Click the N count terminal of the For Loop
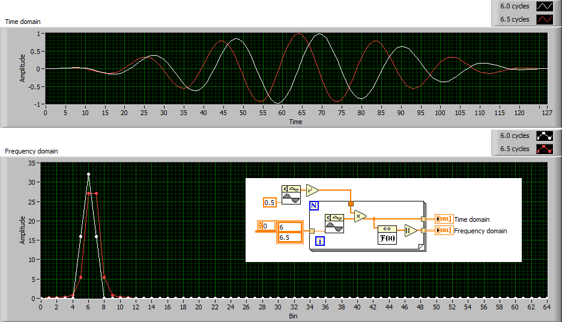Viewport: 562px width, 322px height. [314, 206]
